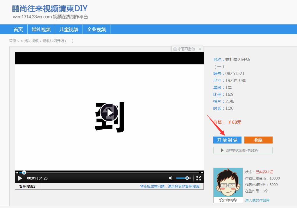Click the orange 收藏 favorite button

coord(258,140)
